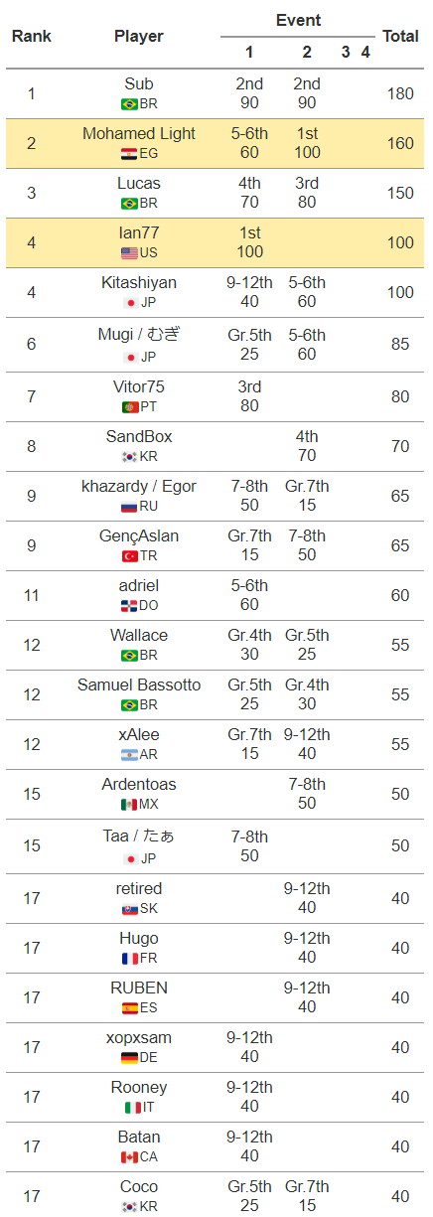Click the Brazil flag next to Sub
Screen dimensions: 433x1217
click(129, 104)
